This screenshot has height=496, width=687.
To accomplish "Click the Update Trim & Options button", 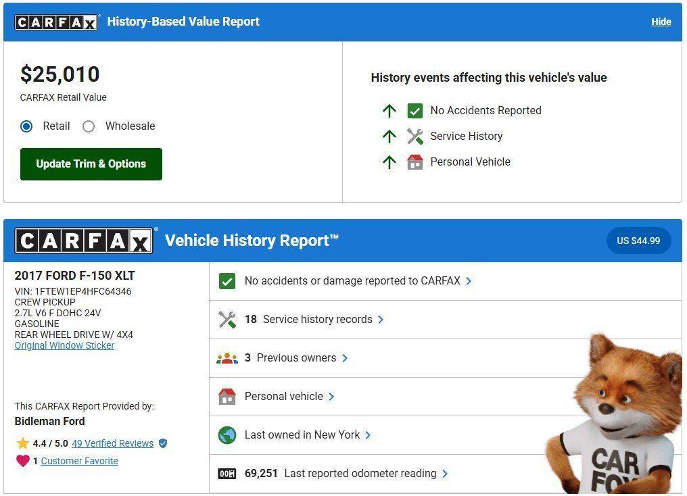I will coord(91,164).
